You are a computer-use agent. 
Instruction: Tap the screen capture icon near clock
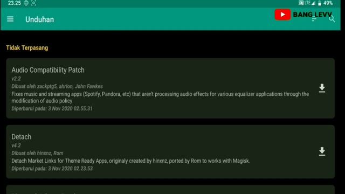click(x=33, y=3)
